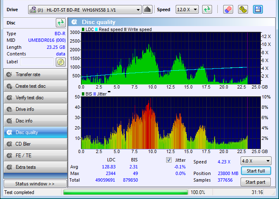
Task: Click the elapsed time 31:16
Action: pos(257,192)
